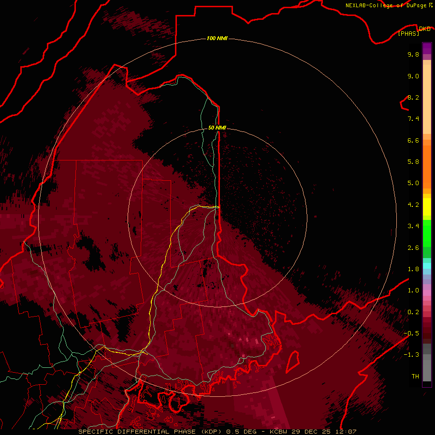Click the 50 NMI range ring label

pyautogui.click(x=217, y=128)
